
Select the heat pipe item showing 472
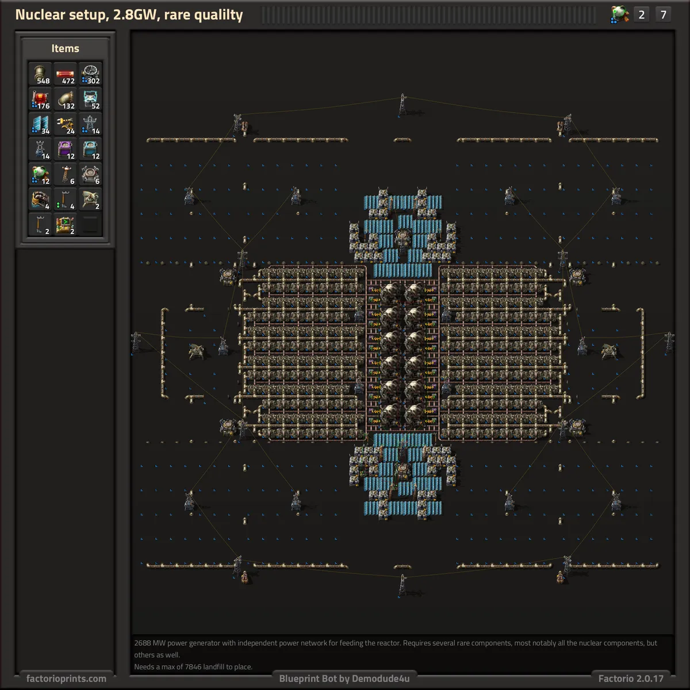66,74
